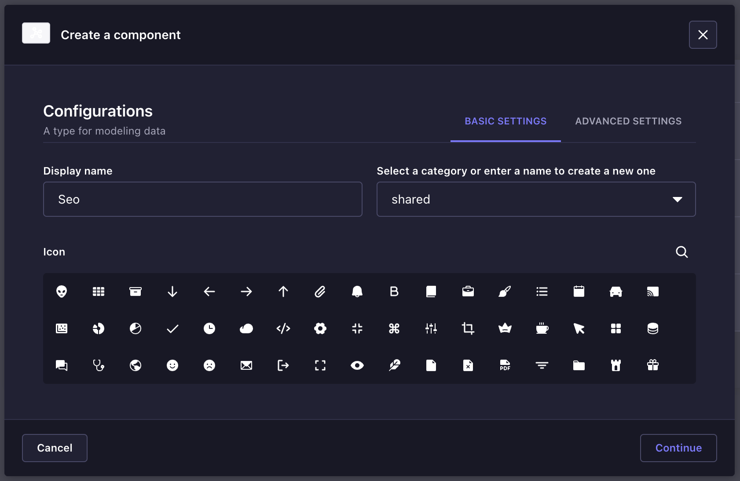Switch to the Advanced Settings tab

click(x=628, y=121)
